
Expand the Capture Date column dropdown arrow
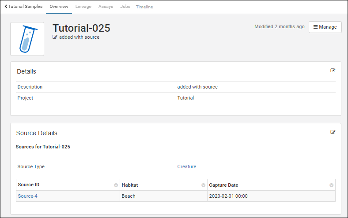[x=331, y=185]
